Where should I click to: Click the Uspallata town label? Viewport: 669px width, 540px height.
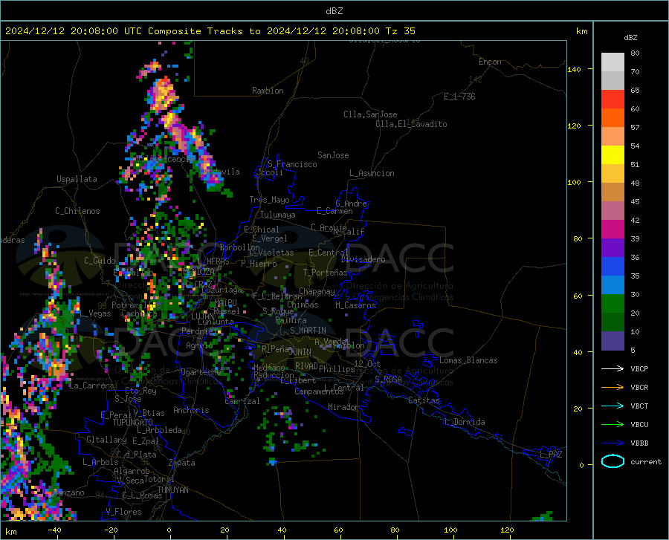77,179
